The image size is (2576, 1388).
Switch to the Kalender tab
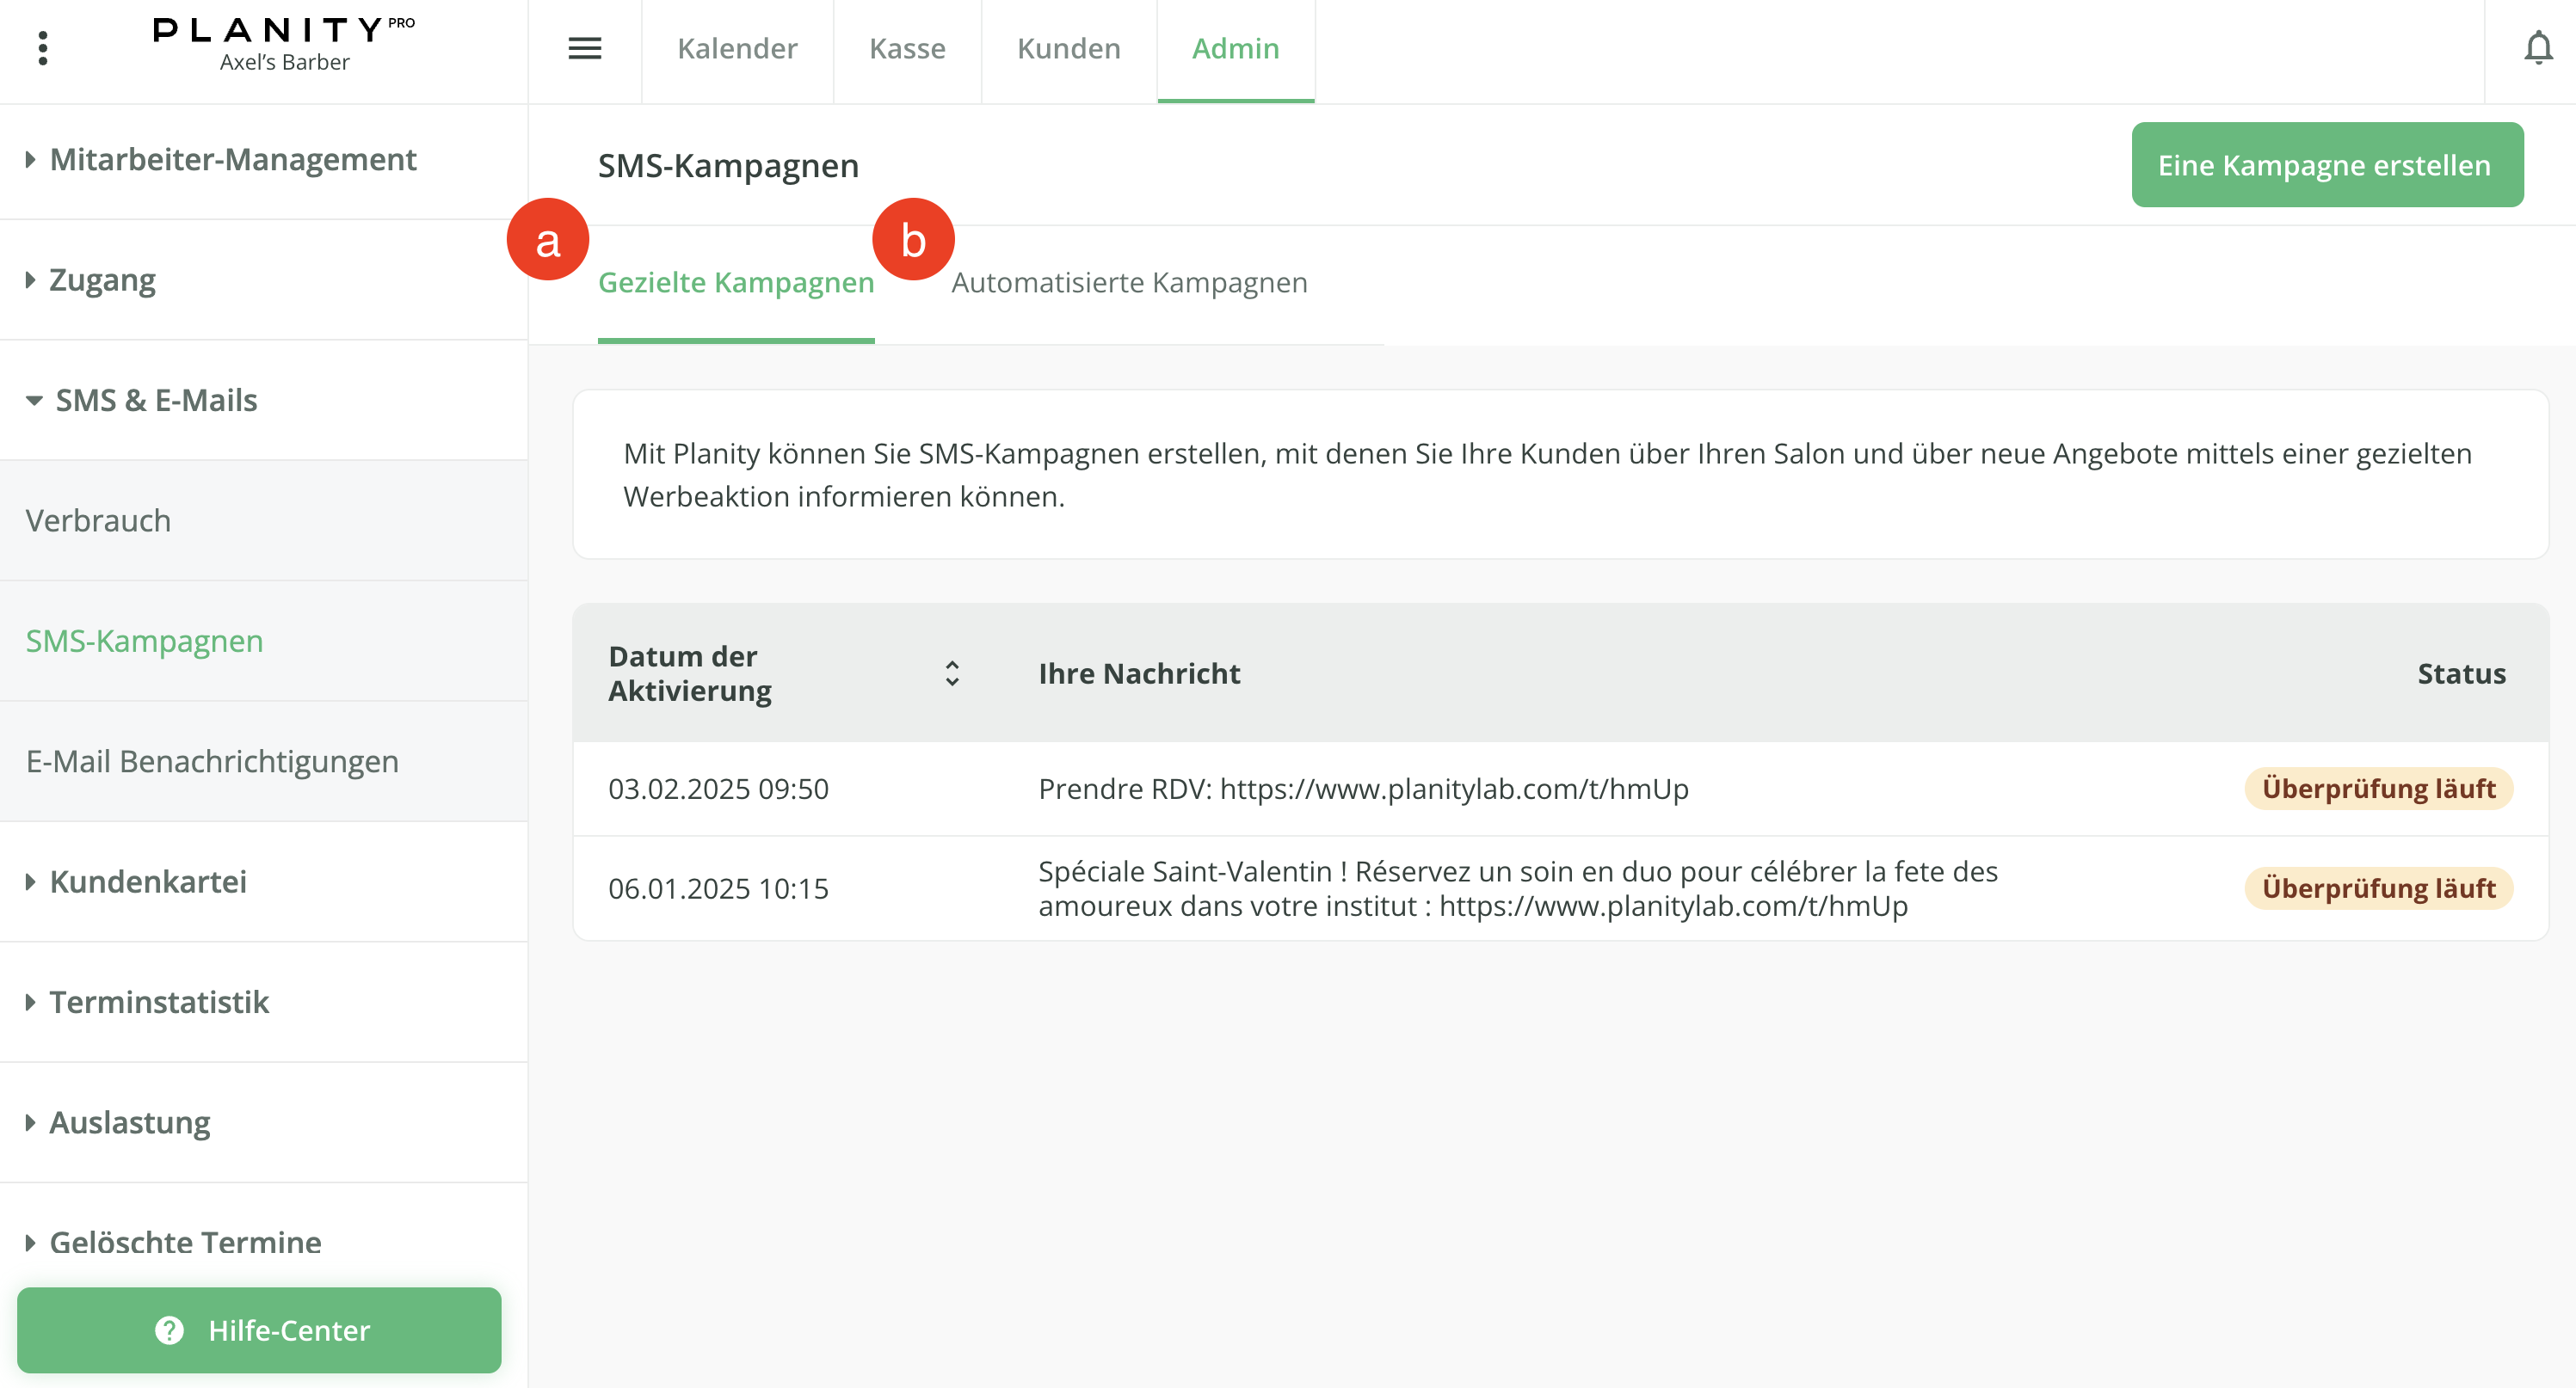(736, 48)
